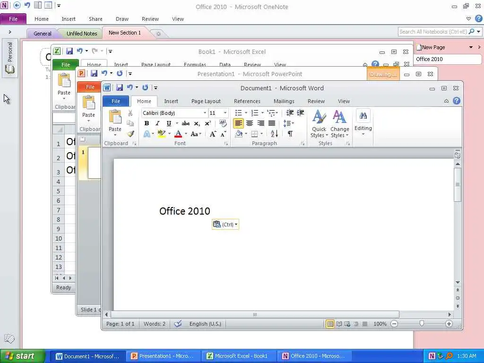
Task: Apply text highlight color in Word
Action: pyautogui.click(x=162, y=134)
